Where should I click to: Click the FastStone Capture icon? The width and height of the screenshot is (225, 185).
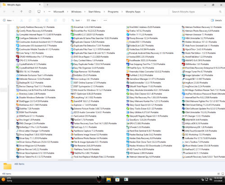tap(72, 131)
